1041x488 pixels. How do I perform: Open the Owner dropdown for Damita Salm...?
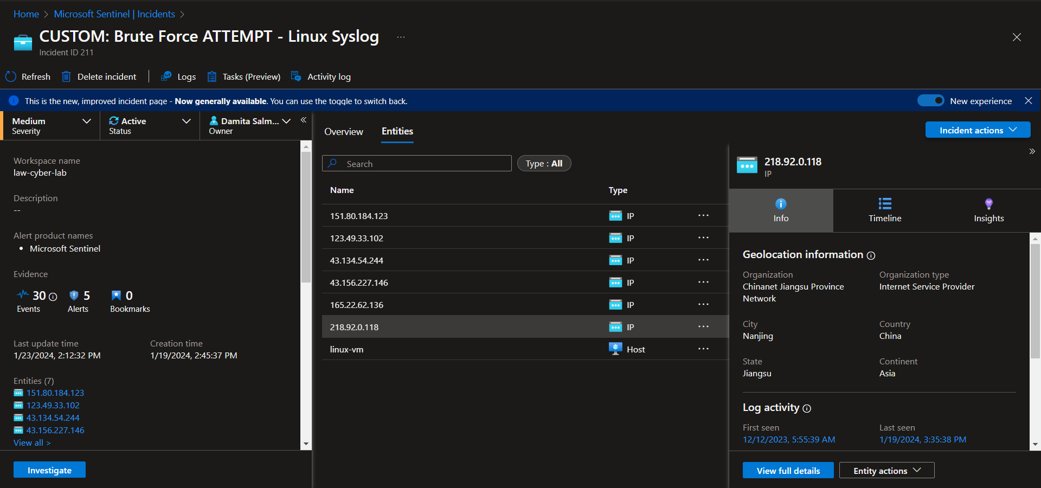[250, 126]
